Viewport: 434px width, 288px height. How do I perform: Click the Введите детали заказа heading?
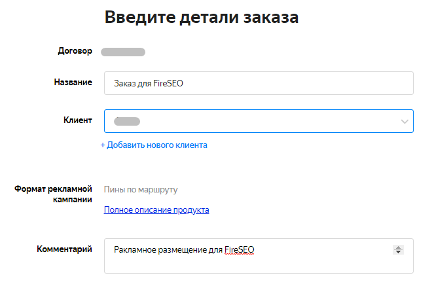pos(201,18)
